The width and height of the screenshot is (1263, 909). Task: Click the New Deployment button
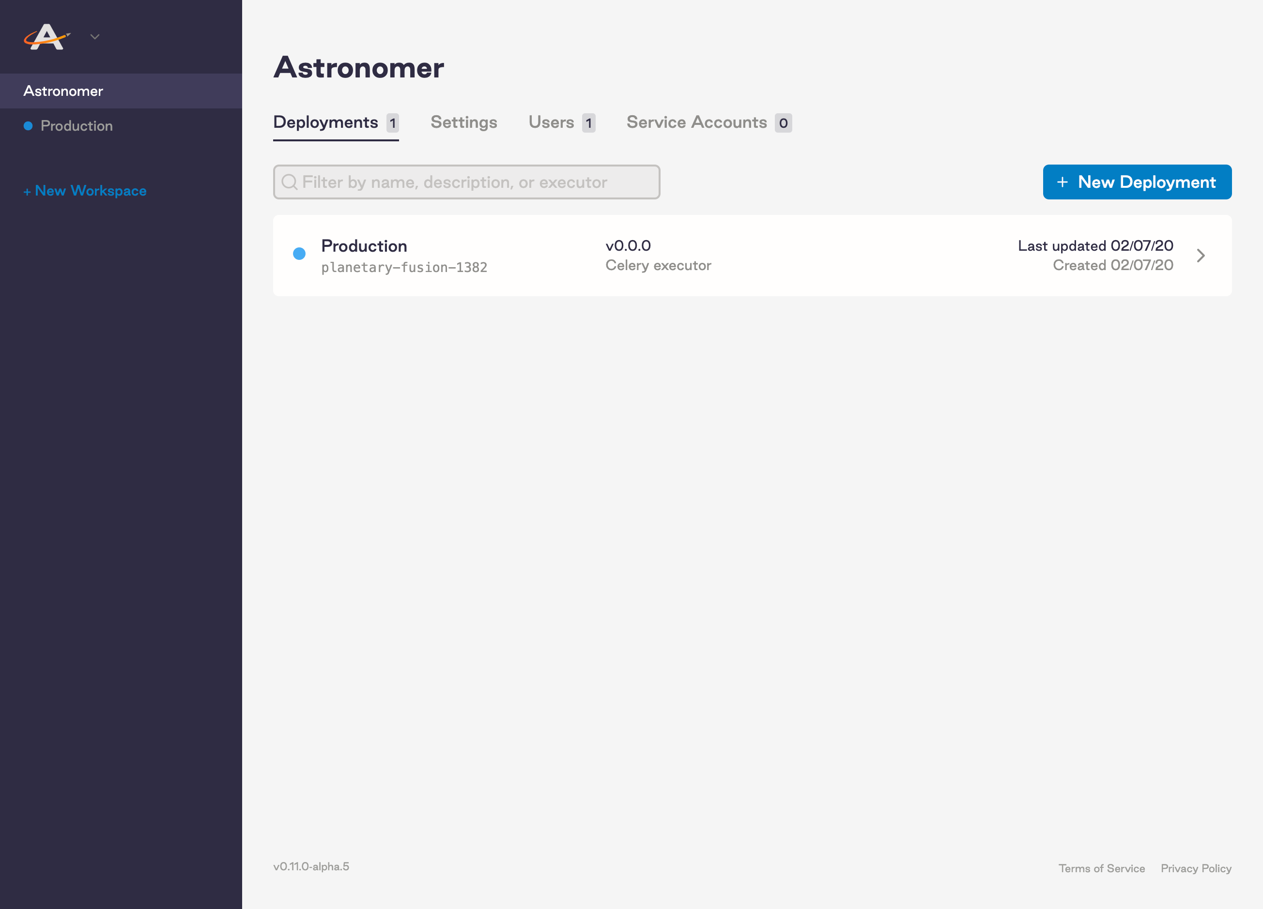click(1137, 182)
